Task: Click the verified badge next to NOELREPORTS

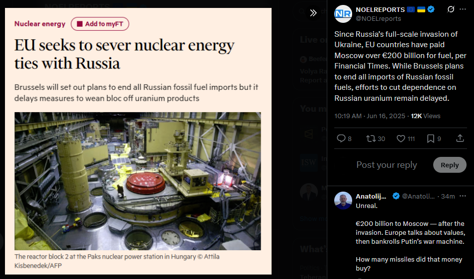Action: [431, 9]
